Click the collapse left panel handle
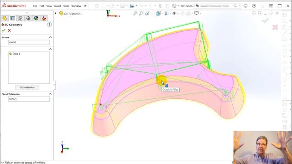The image size is (292, 164). pyautogui.click(x=54, y=85)
